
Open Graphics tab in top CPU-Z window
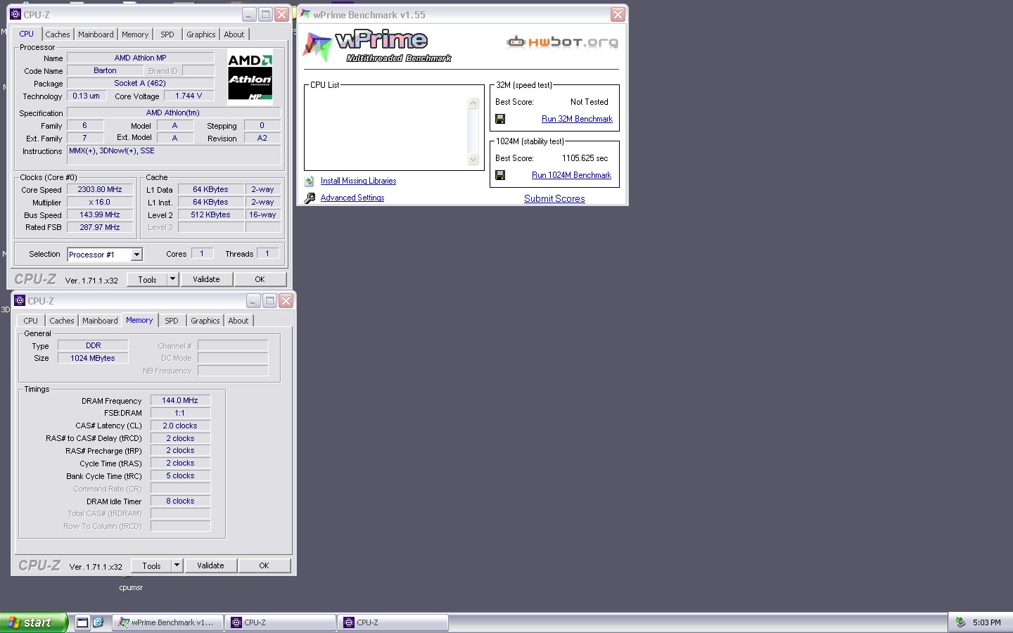pyautogui.click(x=201, y=34)
